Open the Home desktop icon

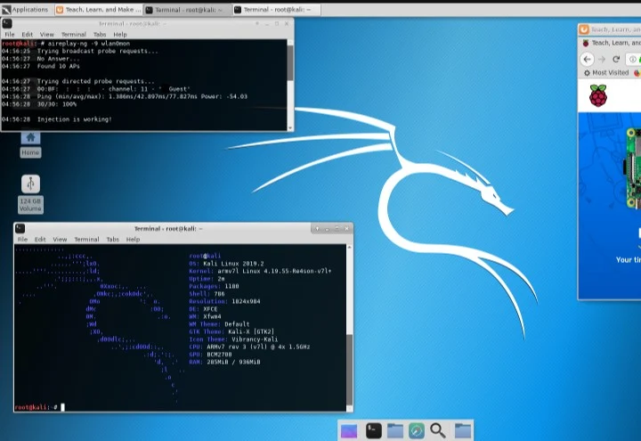point(30,144)
